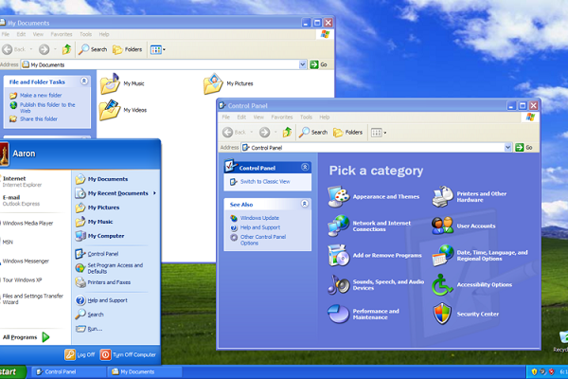Open Help menu in Control Panel window
Screen dimensions: 568x379
click(325, 117)
